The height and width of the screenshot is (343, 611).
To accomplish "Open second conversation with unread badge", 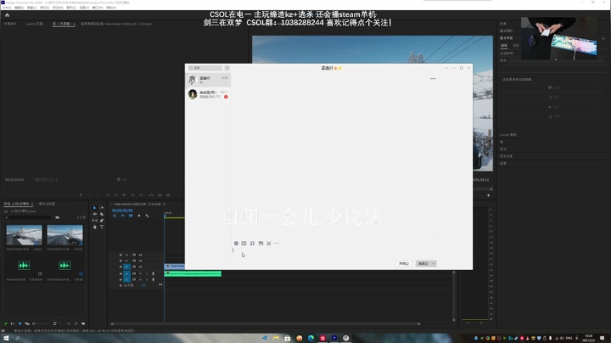I will 208,94.
